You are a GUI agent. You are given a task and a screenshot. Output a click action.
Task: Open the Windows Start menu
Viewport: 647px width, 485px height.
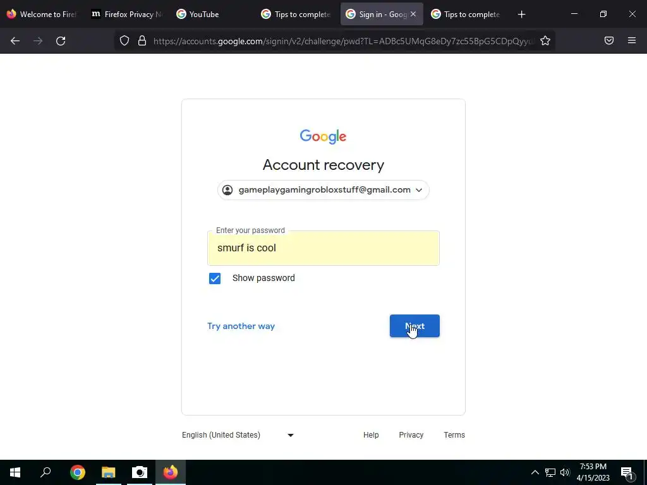(x=15, y=472)
